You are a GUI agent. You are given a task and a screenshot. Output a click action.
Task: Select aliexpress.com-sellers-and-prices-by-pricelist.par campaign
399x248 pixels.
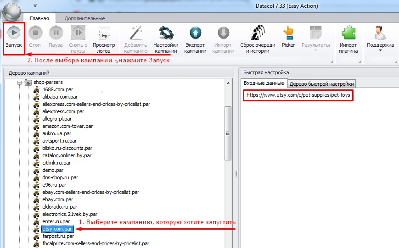[x=96, y=104]
